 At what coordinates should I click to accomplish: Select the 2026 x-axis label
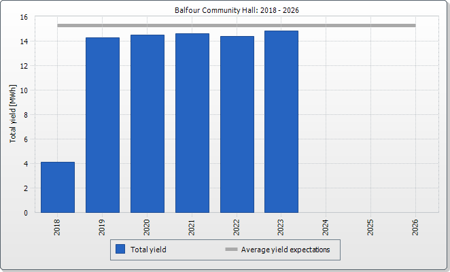[415, 227]
